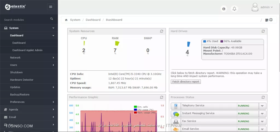Focus the Search modules field
This screenshot has height=132, width=280.
[x=26, y=20]
